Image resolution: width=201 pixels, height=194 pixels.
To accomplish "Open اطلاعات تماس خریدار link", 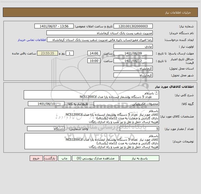I will pyautogui.click(x=32, y=40).
